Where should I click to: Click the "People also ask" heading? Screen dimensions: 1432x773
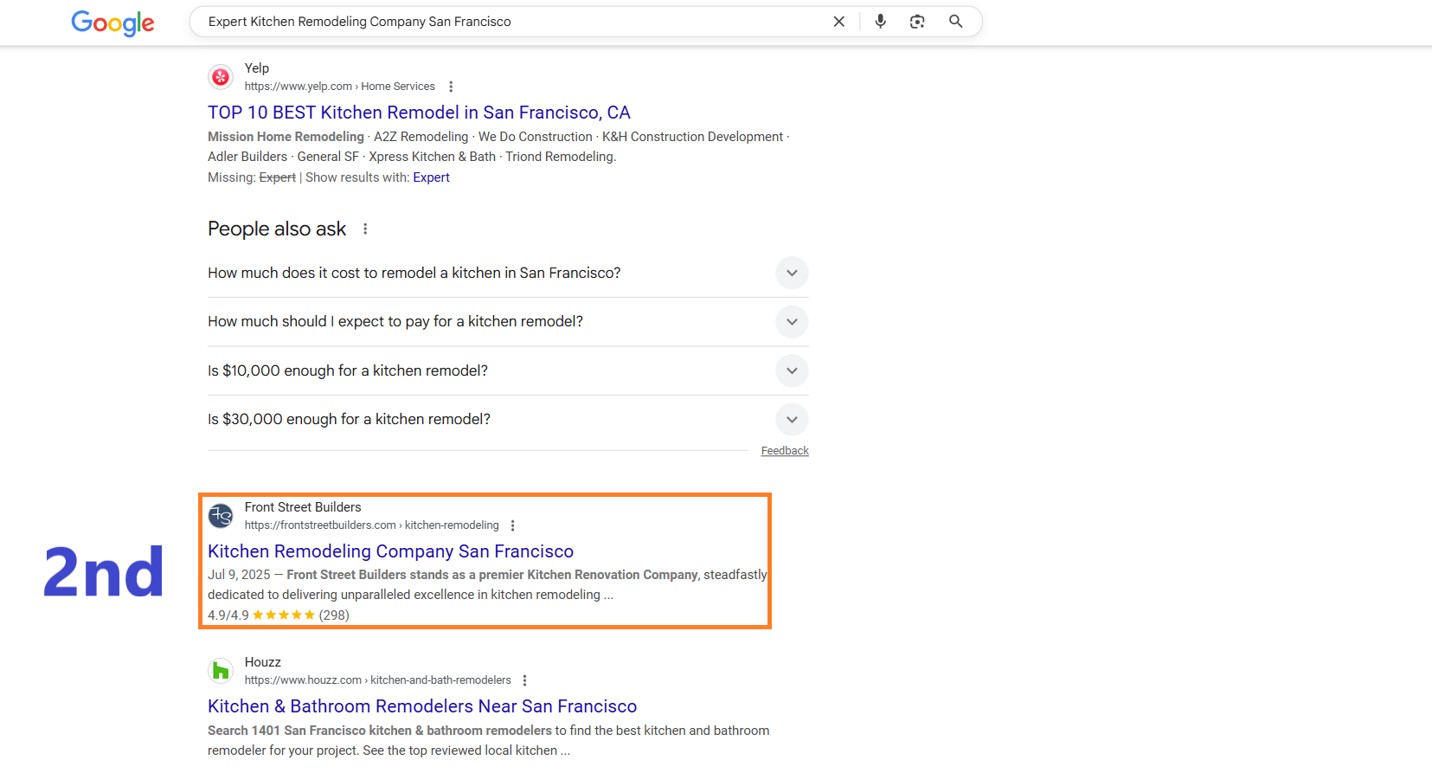pos(277,229)
